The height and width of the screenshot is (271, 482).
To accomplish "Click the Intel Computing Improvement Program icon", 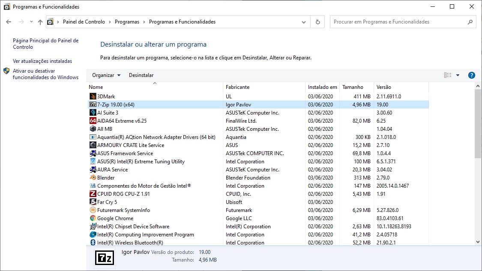I will pos(93,235).
